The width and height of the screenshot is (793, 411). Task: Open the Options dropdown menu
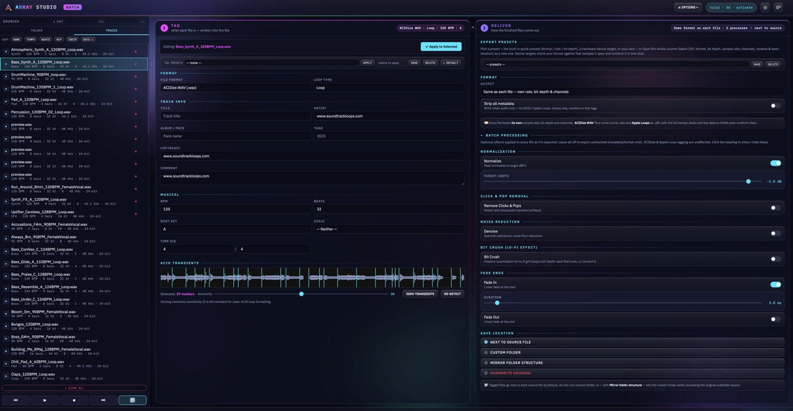click(x=688, y=7)
